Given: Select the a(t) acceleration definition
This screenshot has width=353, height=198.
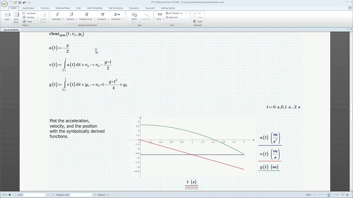Looking at the screenshot, I should (x=59, y=48).
